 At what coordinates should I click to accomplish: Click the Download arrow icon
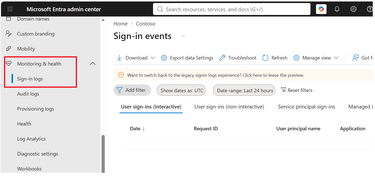(119, 58)
